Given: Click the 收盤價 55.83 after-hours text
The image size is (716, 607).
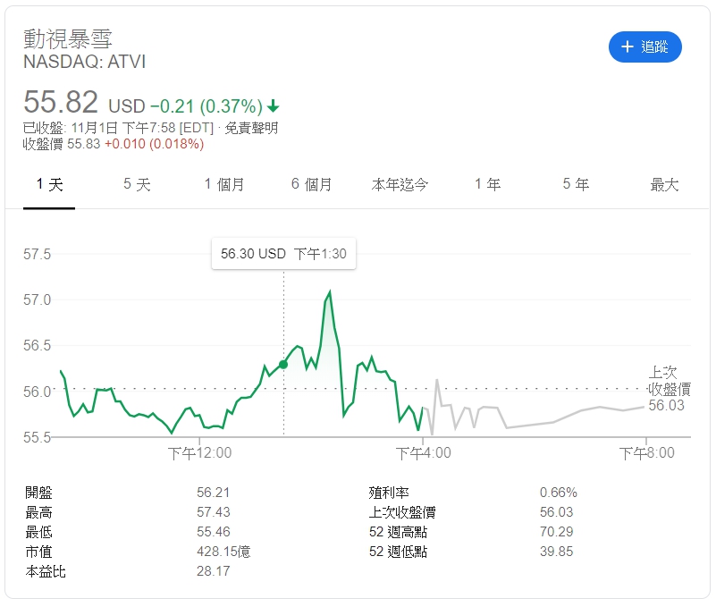Looking at the screenshot, I should pos(61,144).
